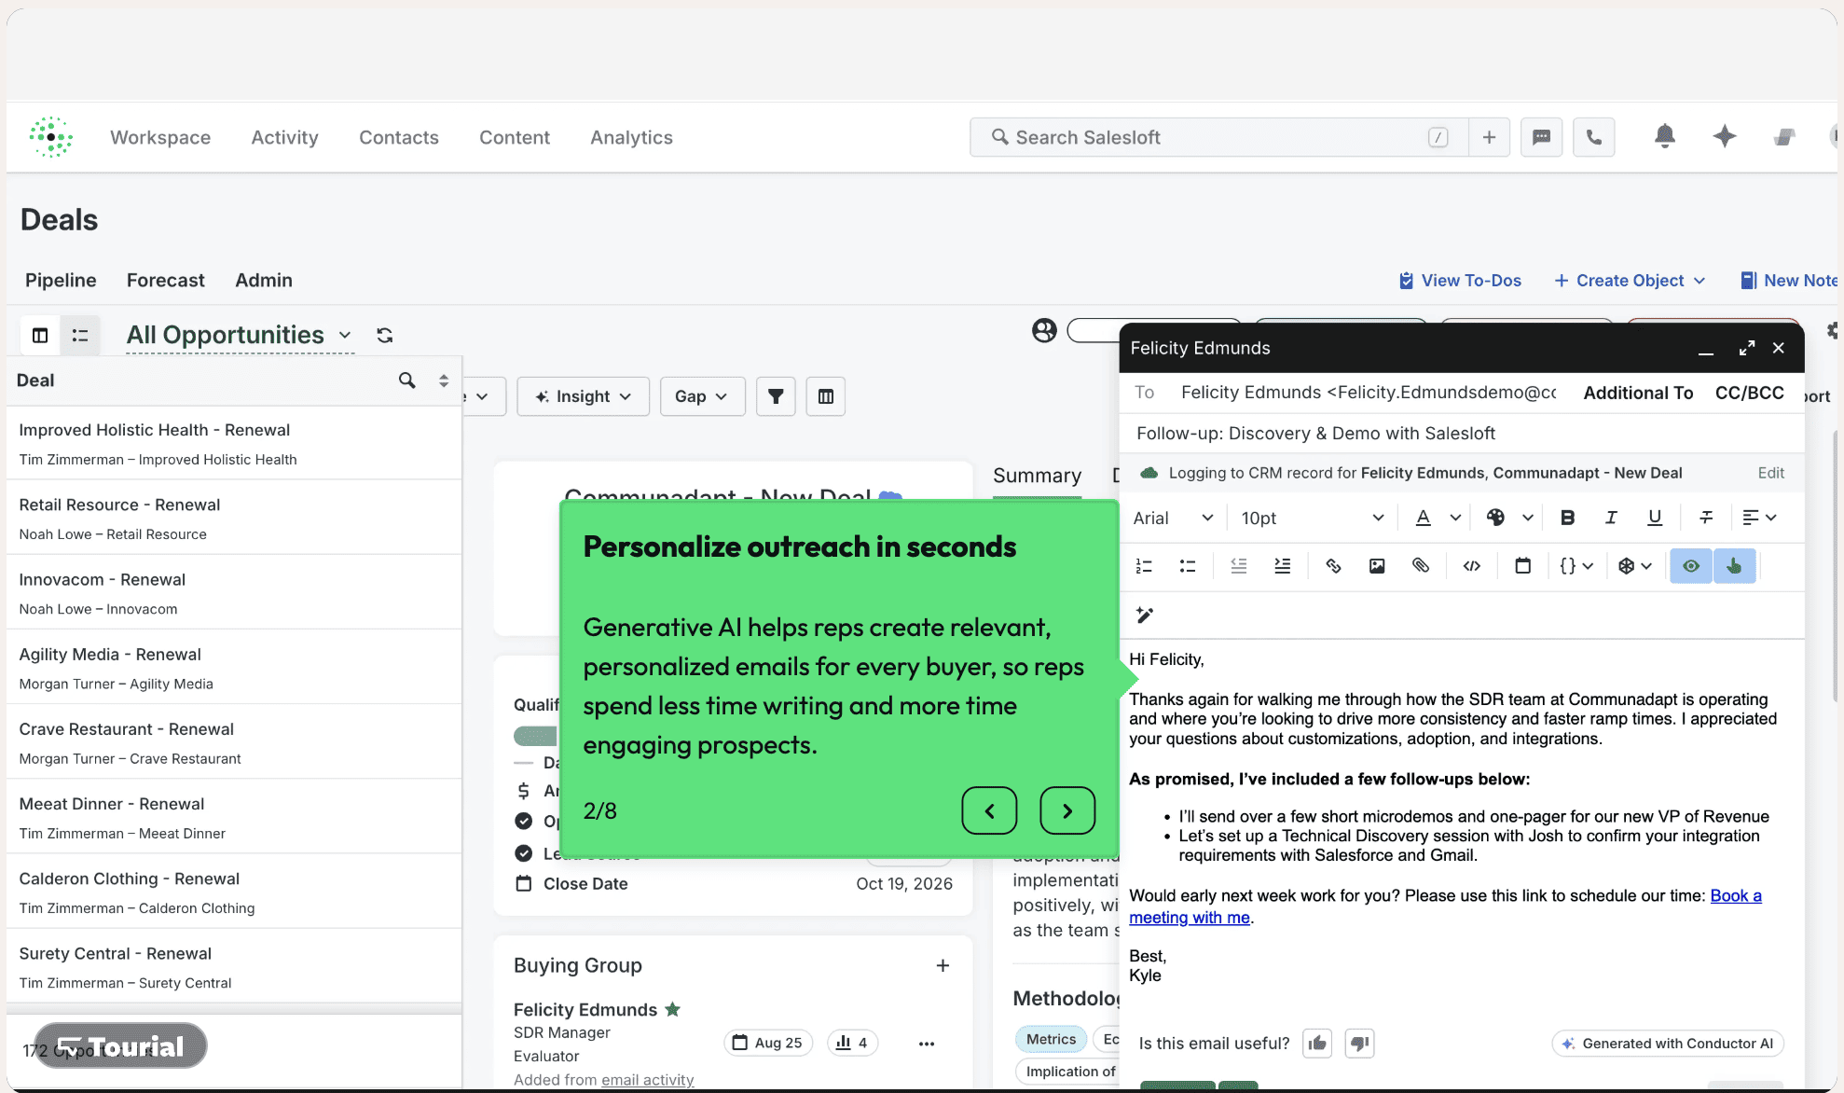Screen dimensions: 1844x1093
Task: Open the filter funnel button
Action: point(776,396)
